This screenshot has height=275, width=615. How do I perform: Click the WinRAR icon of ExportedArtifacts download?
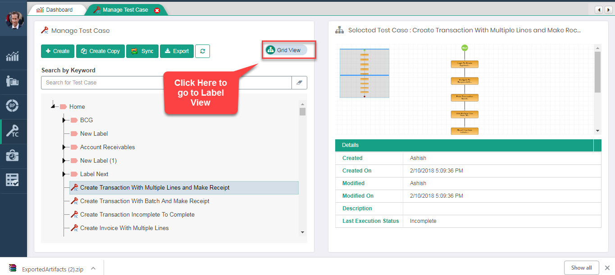click(13, 269)
